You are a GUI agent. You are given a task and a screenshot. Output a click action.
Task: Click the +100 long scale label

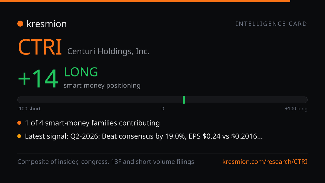coord(296,109)
